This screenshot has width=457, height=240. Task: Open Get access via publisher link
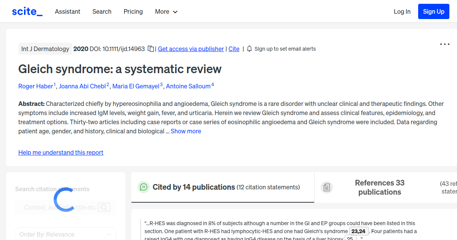[190, 49]
